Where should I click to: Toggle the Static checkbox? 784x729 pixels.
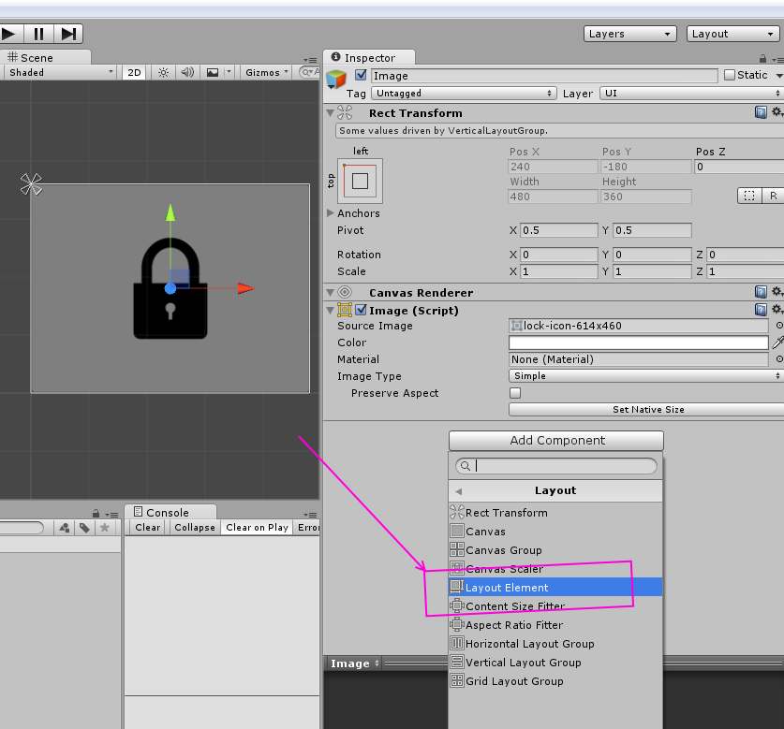(730, 75)
